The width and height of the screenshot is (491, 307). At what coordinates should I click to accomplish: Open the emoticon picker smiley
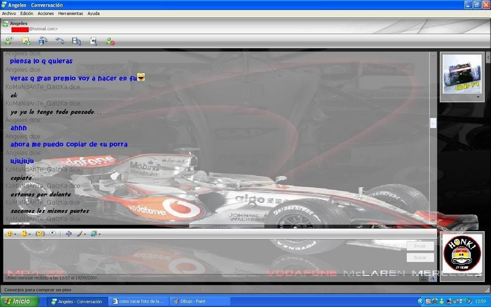[x=10, y=234]
